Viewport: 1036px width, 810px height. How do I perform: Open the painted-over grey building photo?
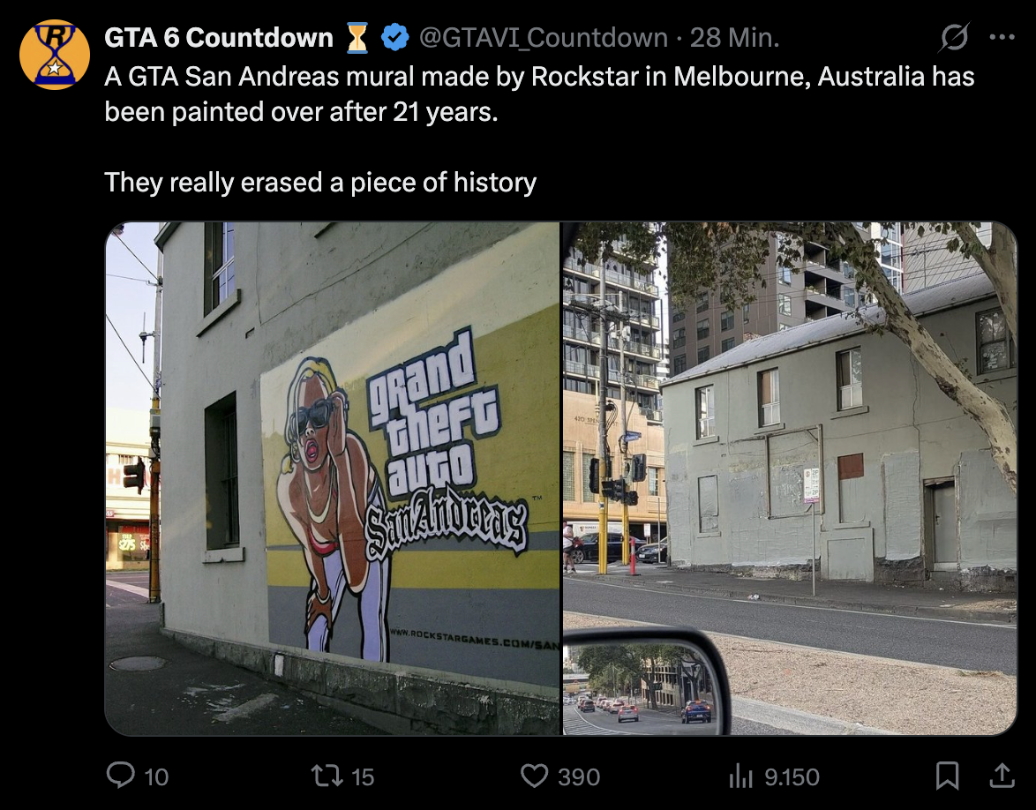tap(790, 478)
